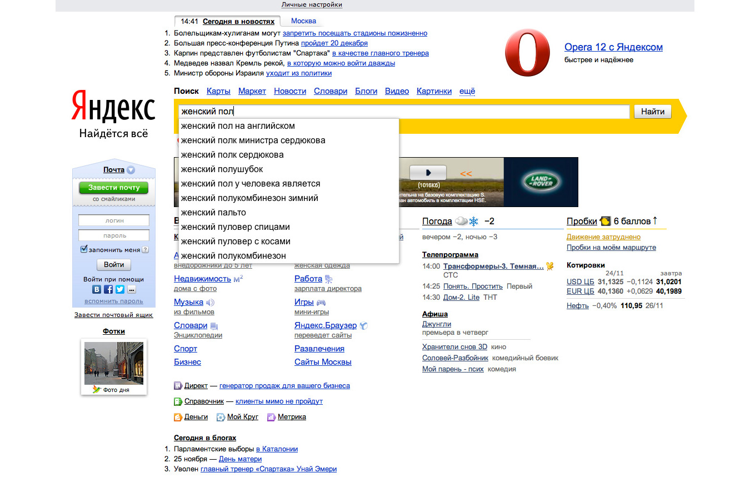The image size is (750, 483).
Task: Click the Движение затруднено link
Action: (603, 237)
